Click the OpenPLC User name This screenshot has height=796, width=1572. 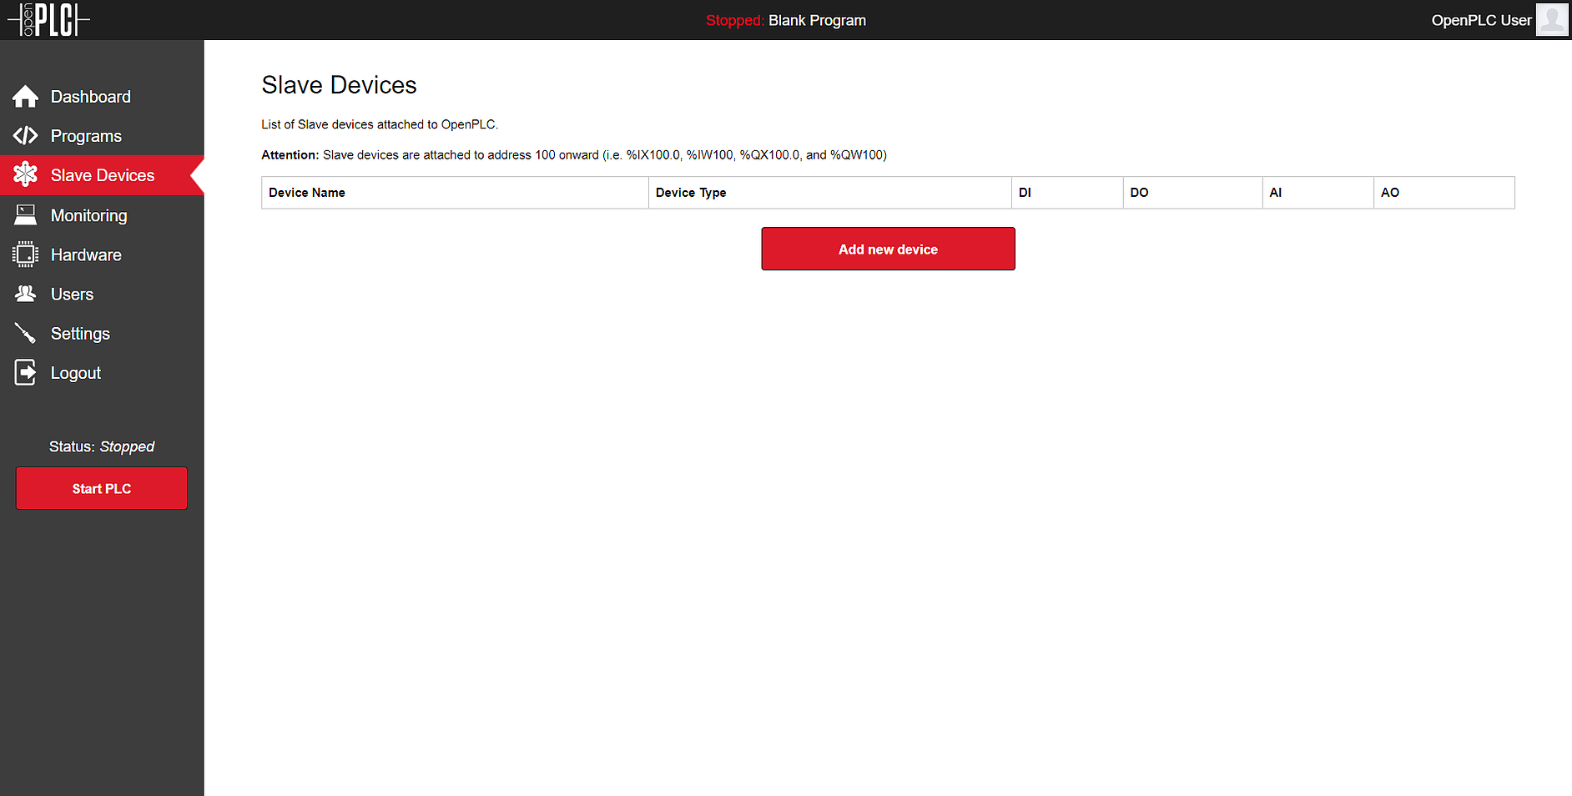click(x=1481, y=20)
